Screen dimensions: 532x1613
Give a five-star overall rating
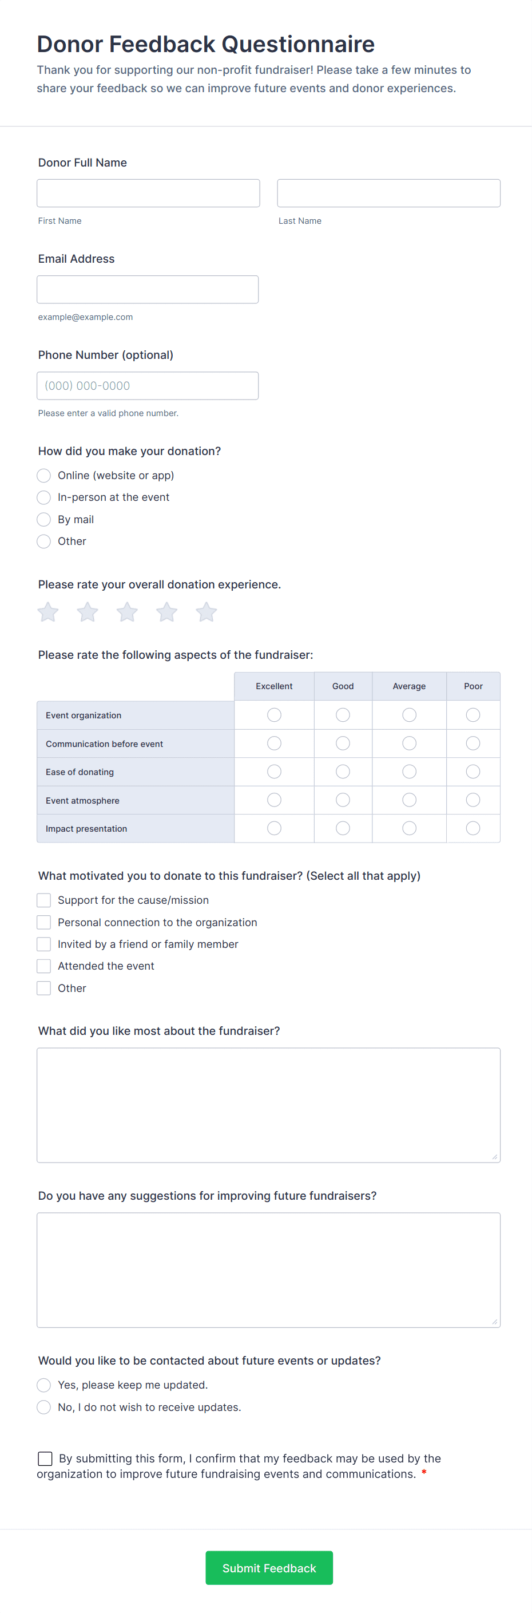tap(206, 612)
